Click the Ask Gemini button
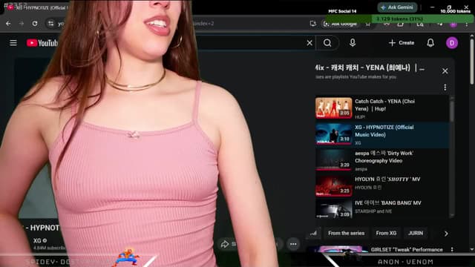Viewport: 475px width, 267px height. click(x=397, y=7)
